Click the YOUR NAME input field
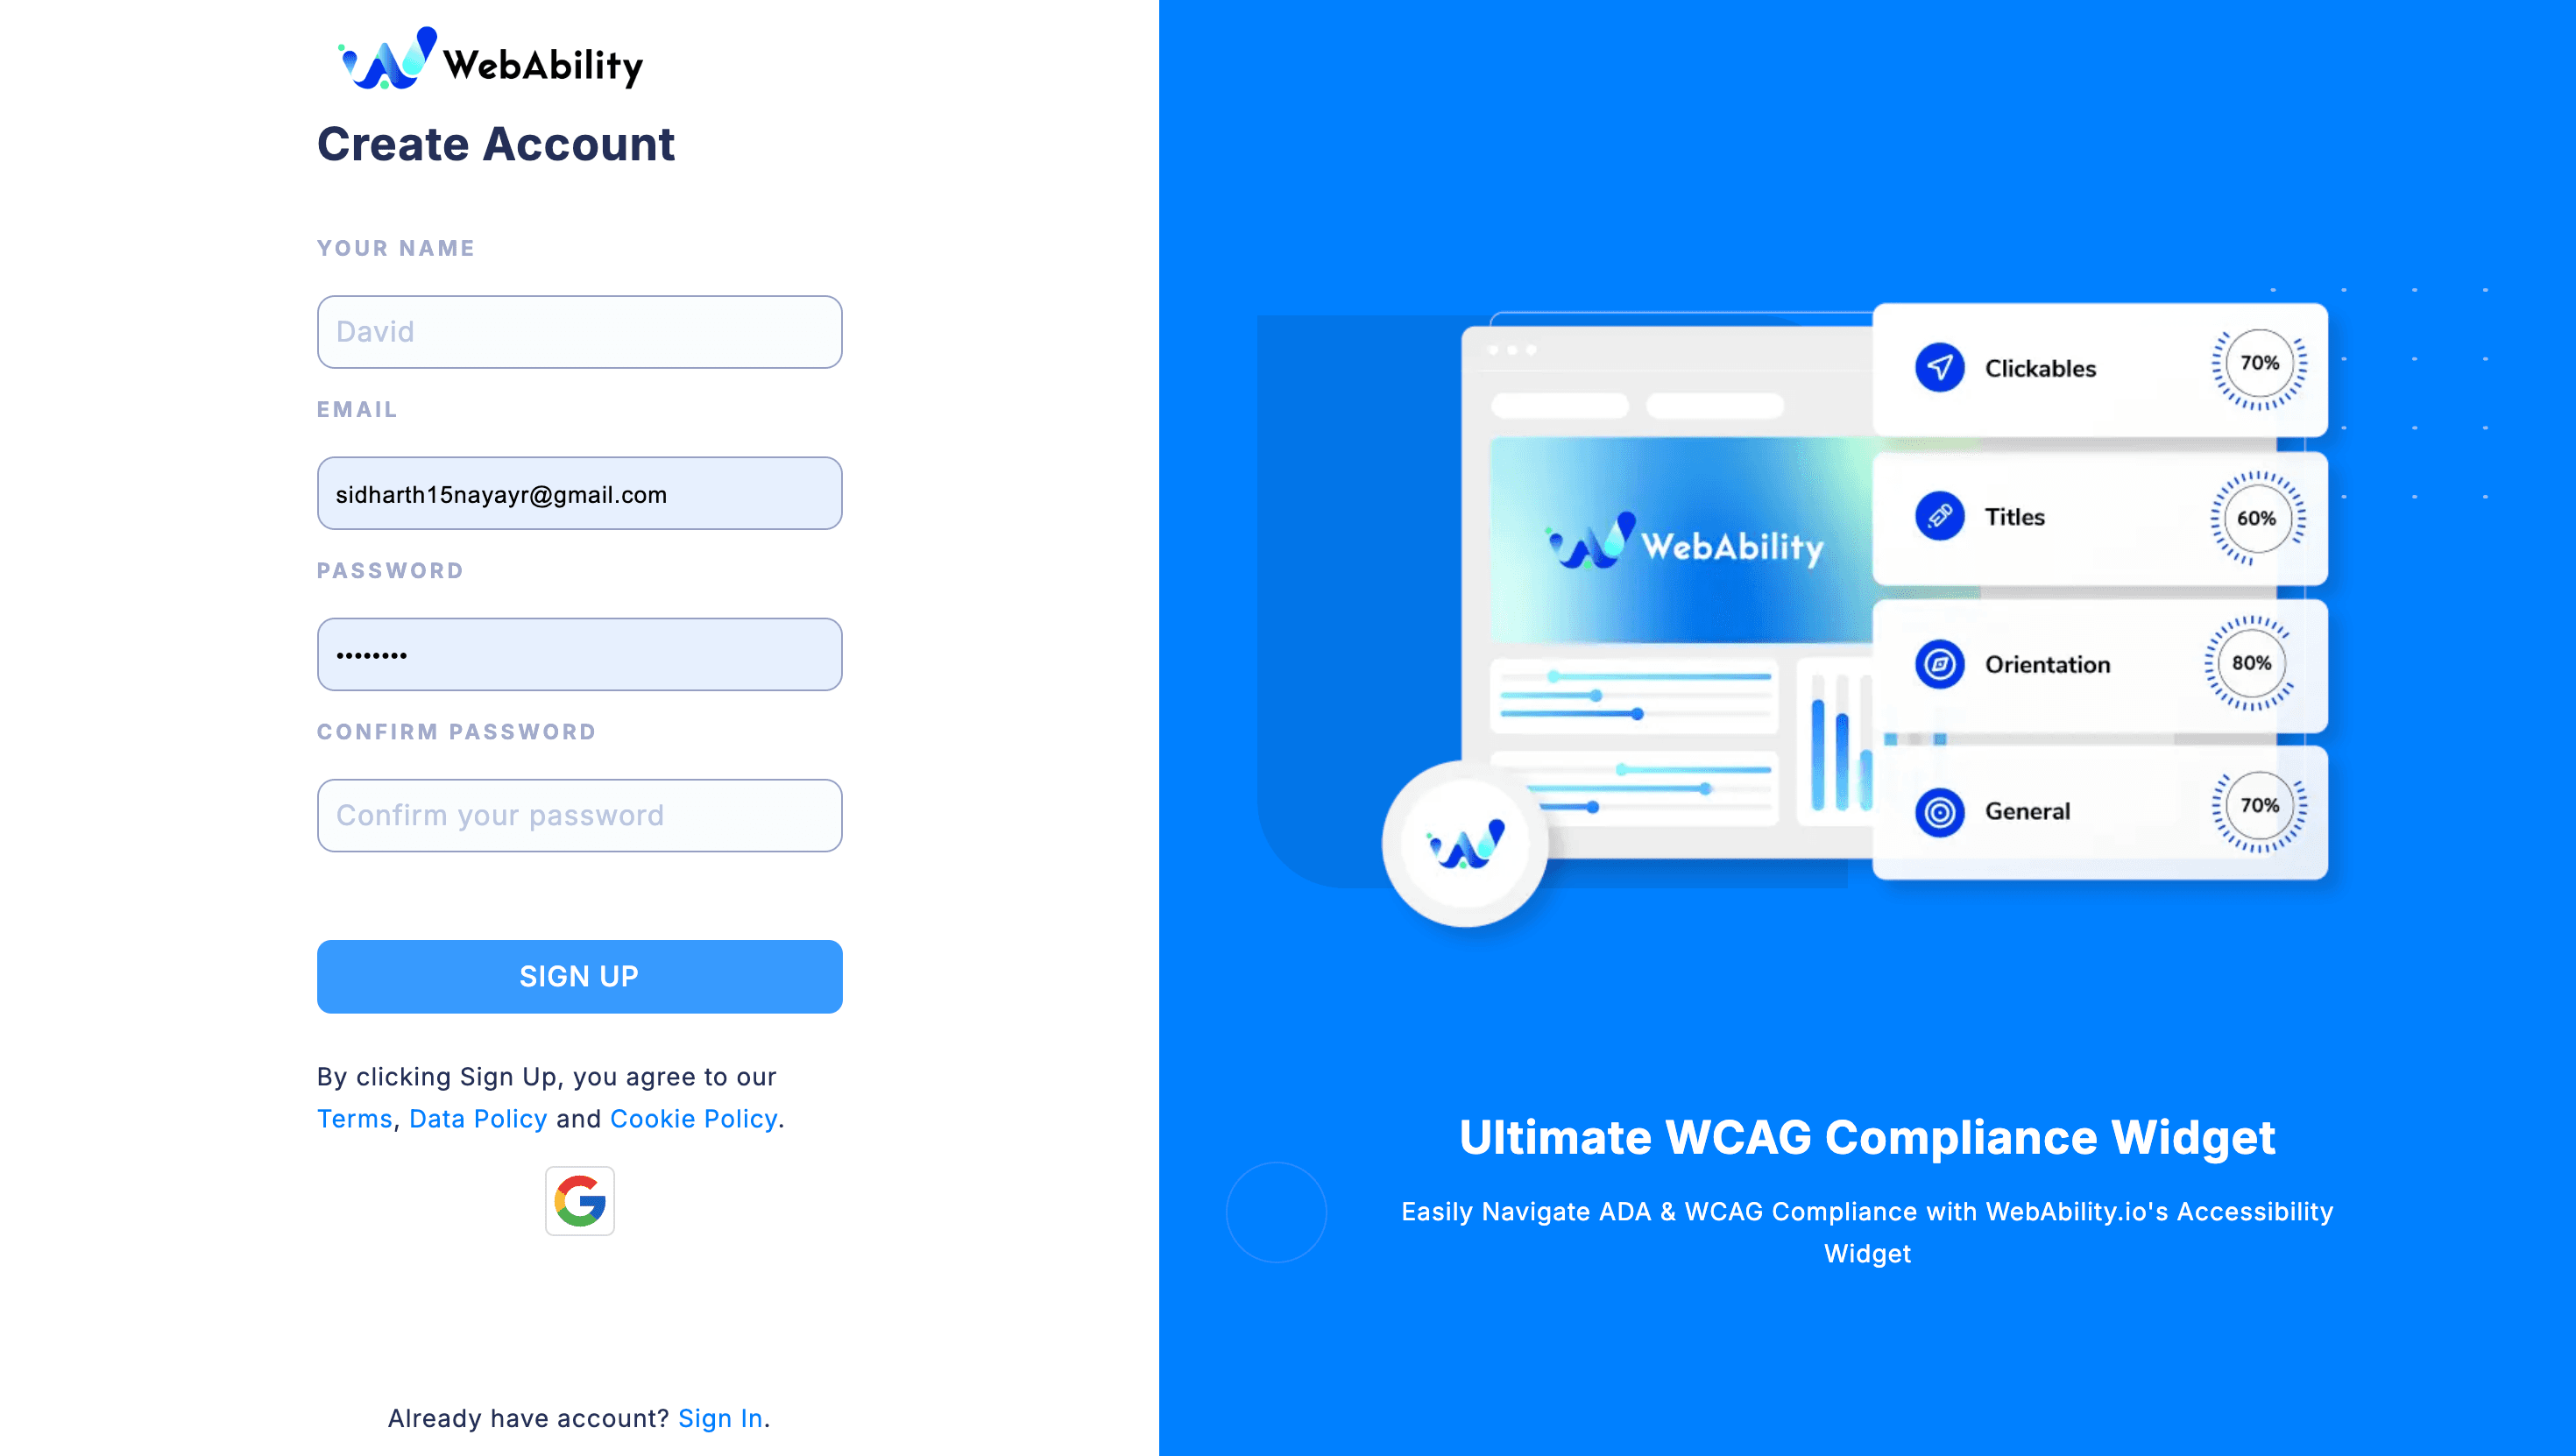 [x=578, y=333]
